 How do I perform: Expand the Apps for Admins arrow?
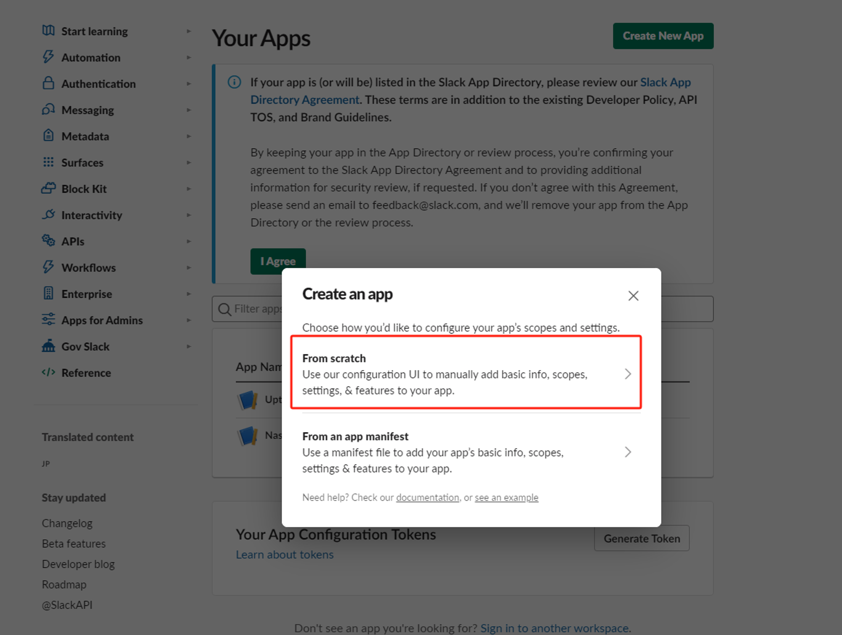[x=189, y=320]
